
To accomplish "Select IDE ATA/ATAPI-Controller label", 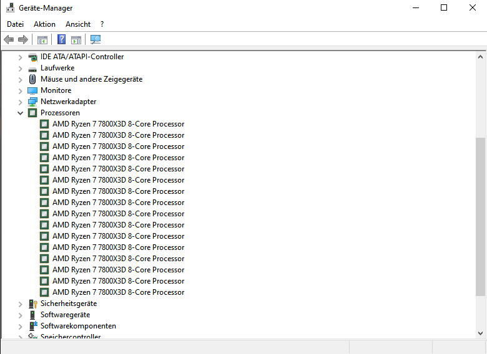I will coord(82,57).
